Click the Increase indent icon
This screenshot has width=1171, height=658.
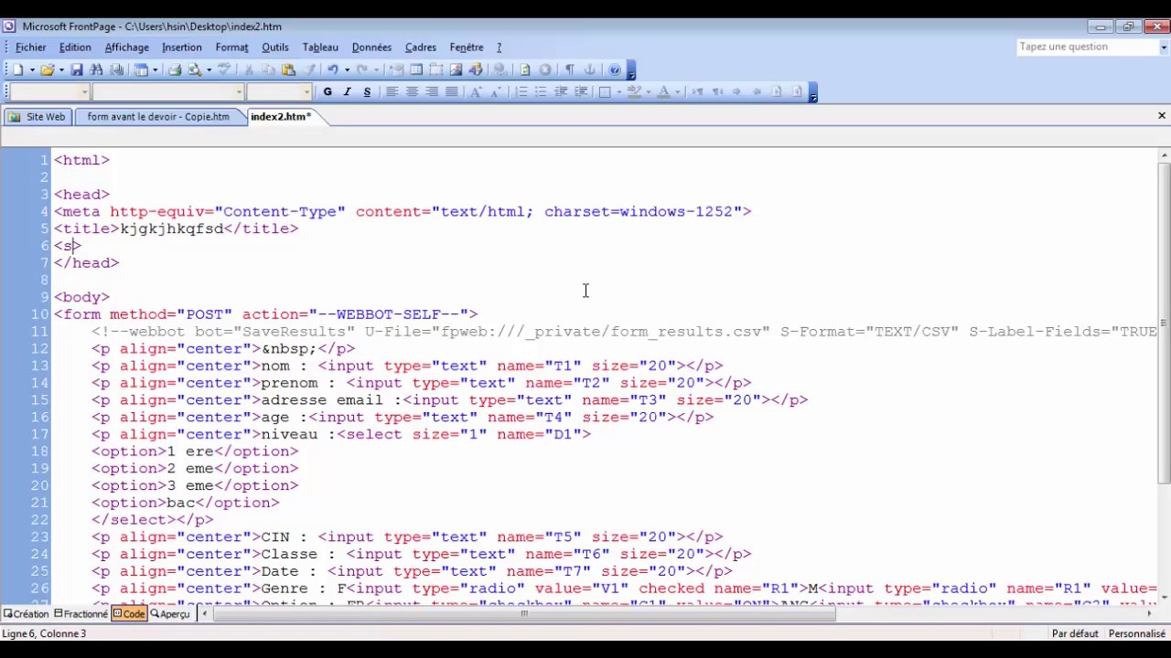[x=580, y=91]
